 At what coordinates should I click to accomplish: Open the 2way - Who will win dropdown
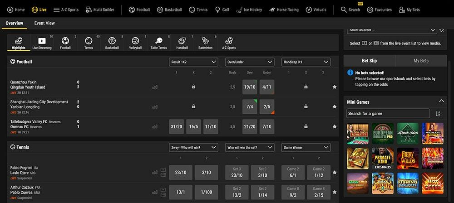pos(193,147)
